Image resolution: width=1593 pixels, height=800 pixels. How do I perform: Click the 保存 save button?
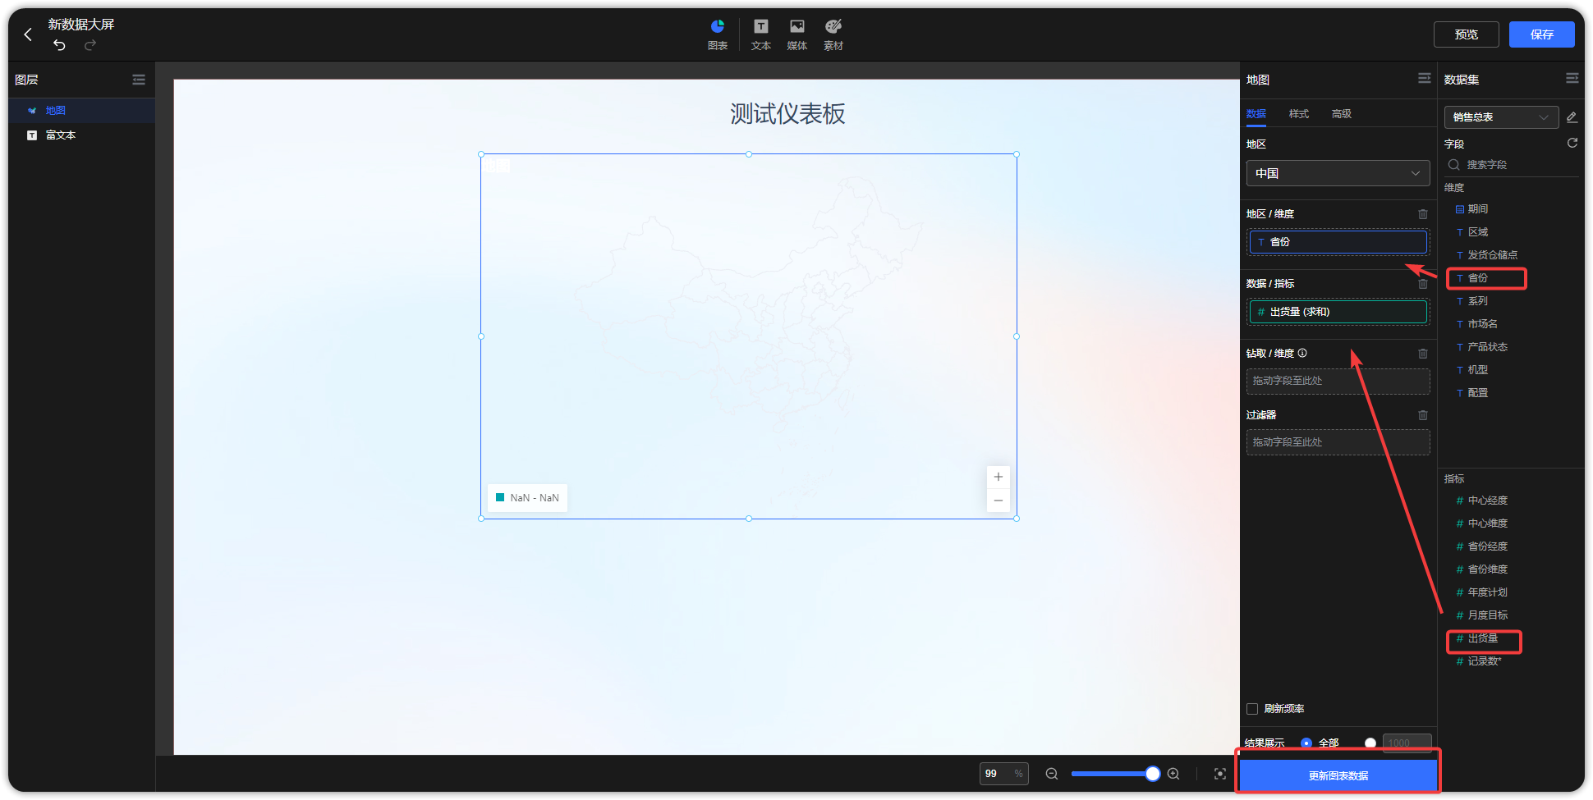(1542, 34)
